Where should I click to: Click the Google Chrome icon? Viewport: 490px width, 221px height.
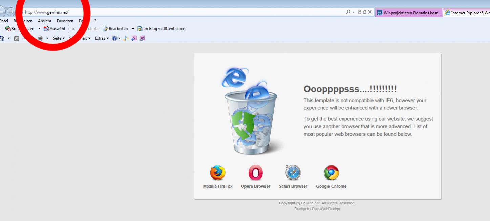point(331,173)
